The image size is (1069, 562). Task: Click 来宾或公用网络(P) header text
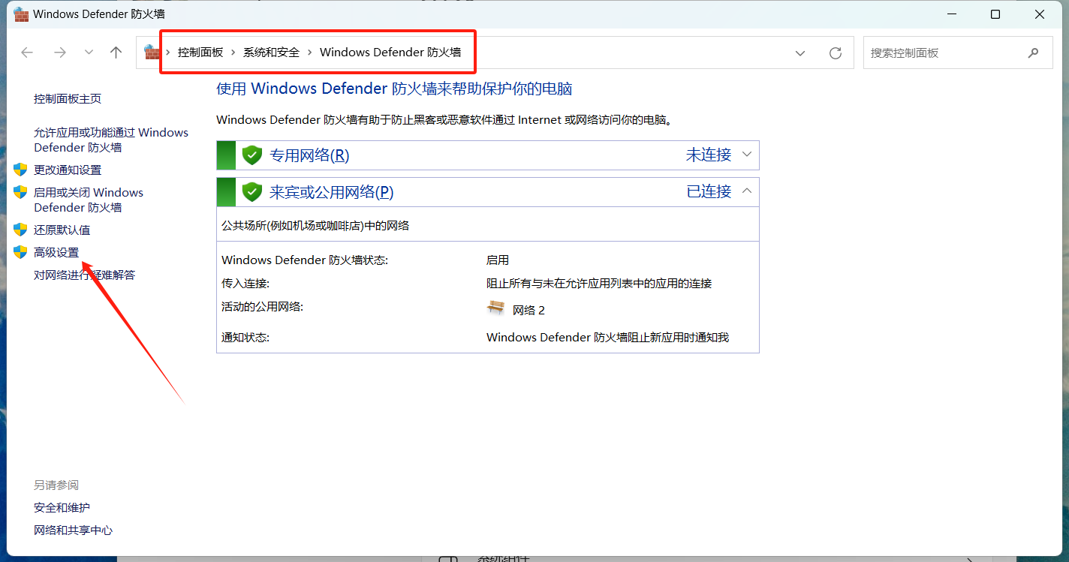(332, 192)
